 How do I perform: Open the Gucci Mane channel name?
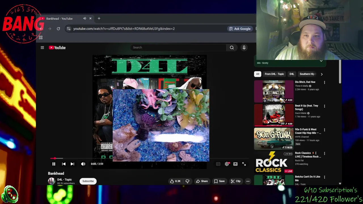pyautogui.click(x=301, y=113)
